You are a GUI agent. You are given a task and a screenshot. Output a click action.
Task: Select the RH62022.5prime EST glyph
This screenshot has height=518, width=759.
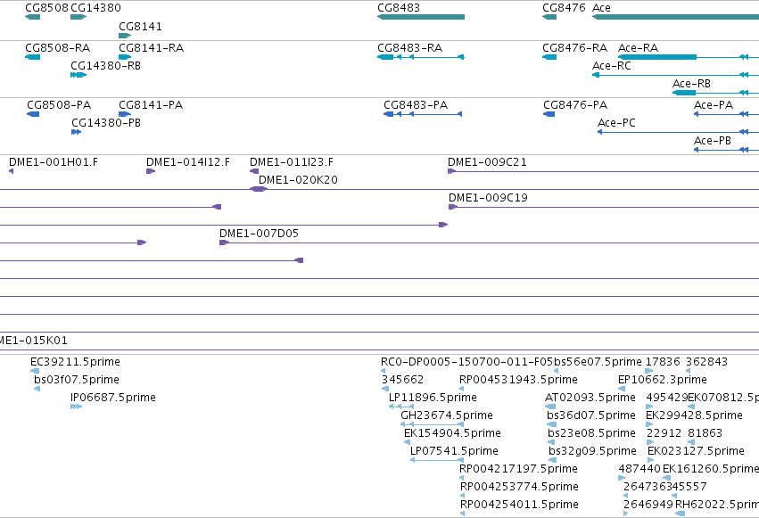[681, 514]
